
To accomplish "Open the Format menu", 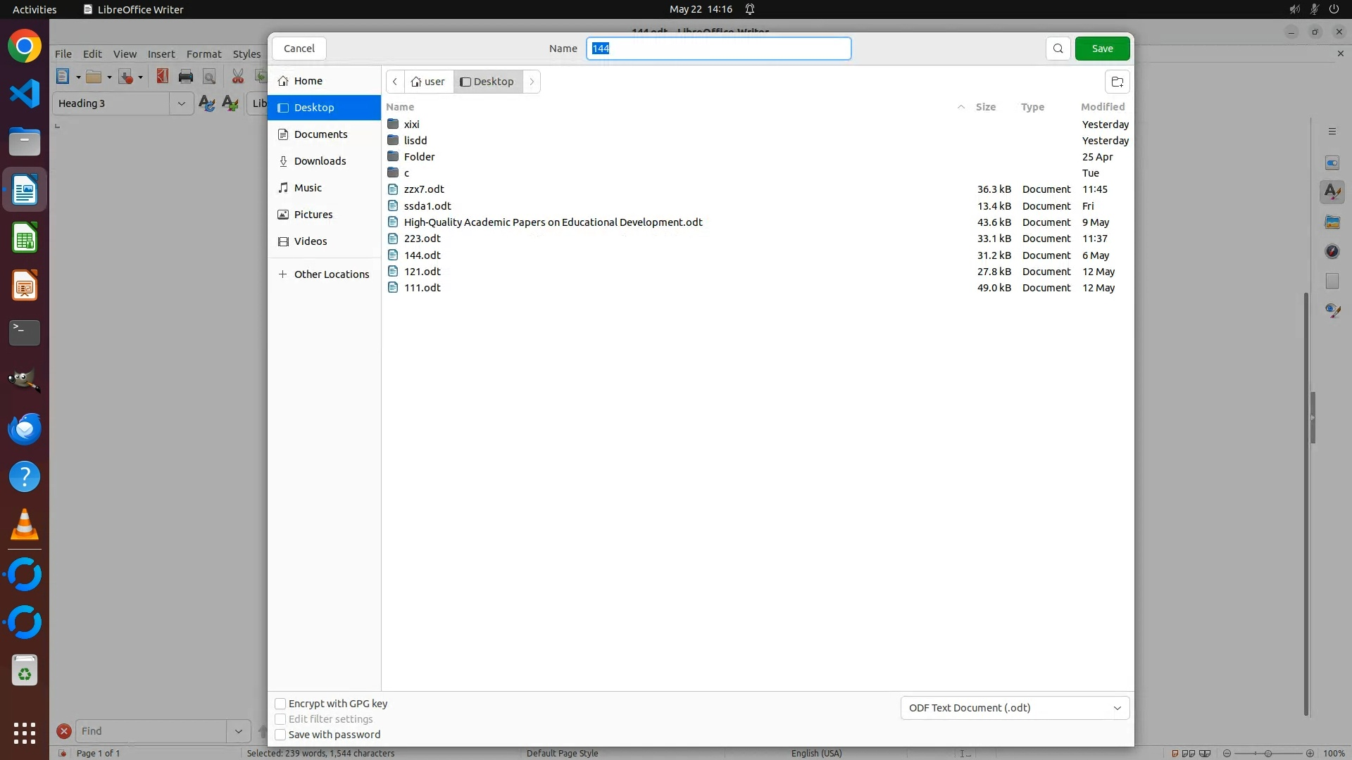I will [x=204, y=54].
